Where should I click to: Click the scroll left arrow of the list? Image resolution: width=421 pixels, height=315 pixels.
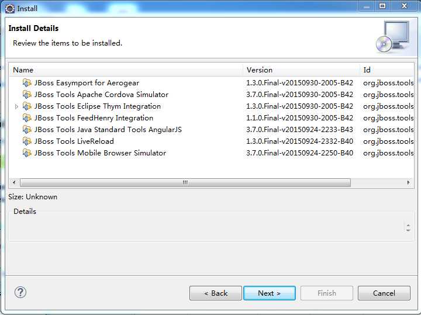(x=14, y=182)
